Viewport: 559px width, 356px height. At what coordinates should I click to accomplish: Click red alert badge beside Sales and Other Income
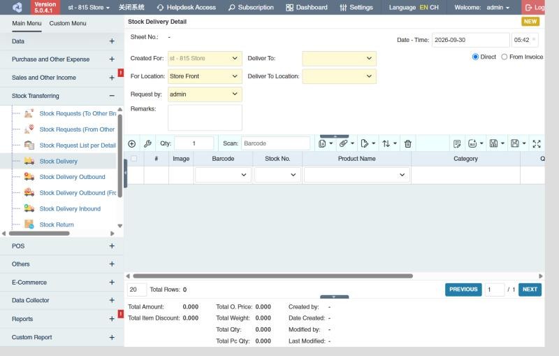pos(121,73)
